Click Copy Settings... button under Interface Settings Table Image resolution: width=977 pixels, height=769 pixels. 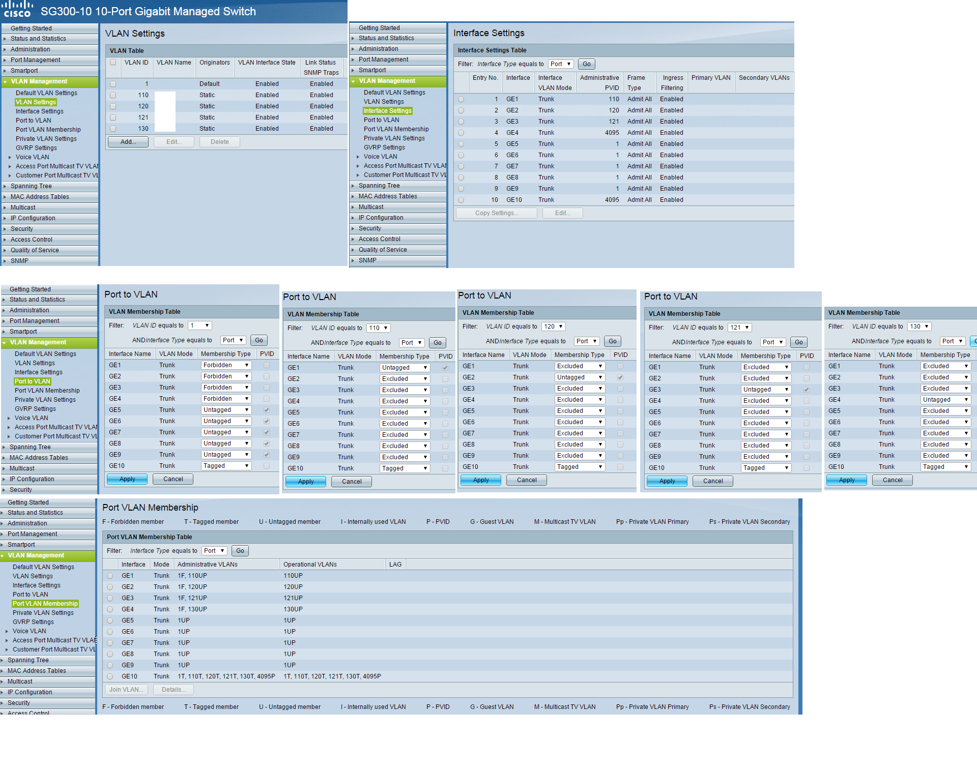(497, 213)
